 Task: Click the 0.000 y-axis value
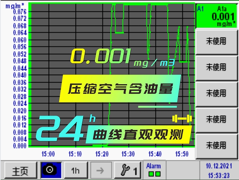click(20, 146)
